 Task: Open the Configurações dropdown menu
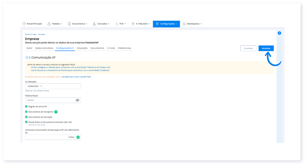(166, 24)
